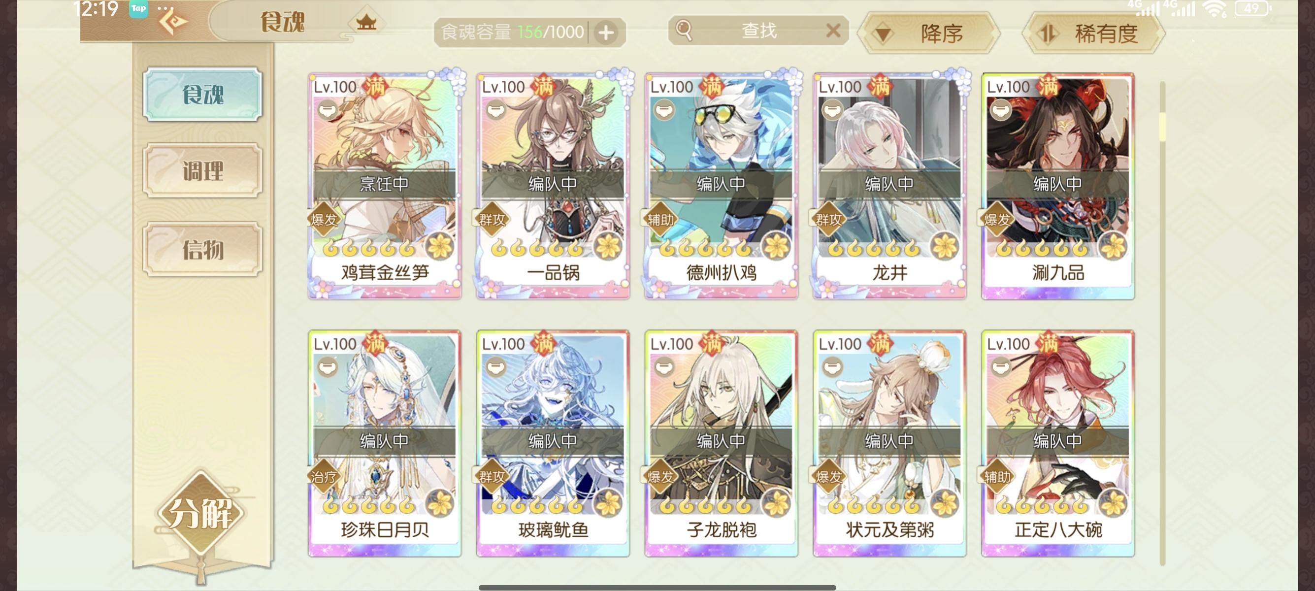Screen dimensions: 1315x591
Task: Click the 分解 button
Action: [x=201, y=513]
